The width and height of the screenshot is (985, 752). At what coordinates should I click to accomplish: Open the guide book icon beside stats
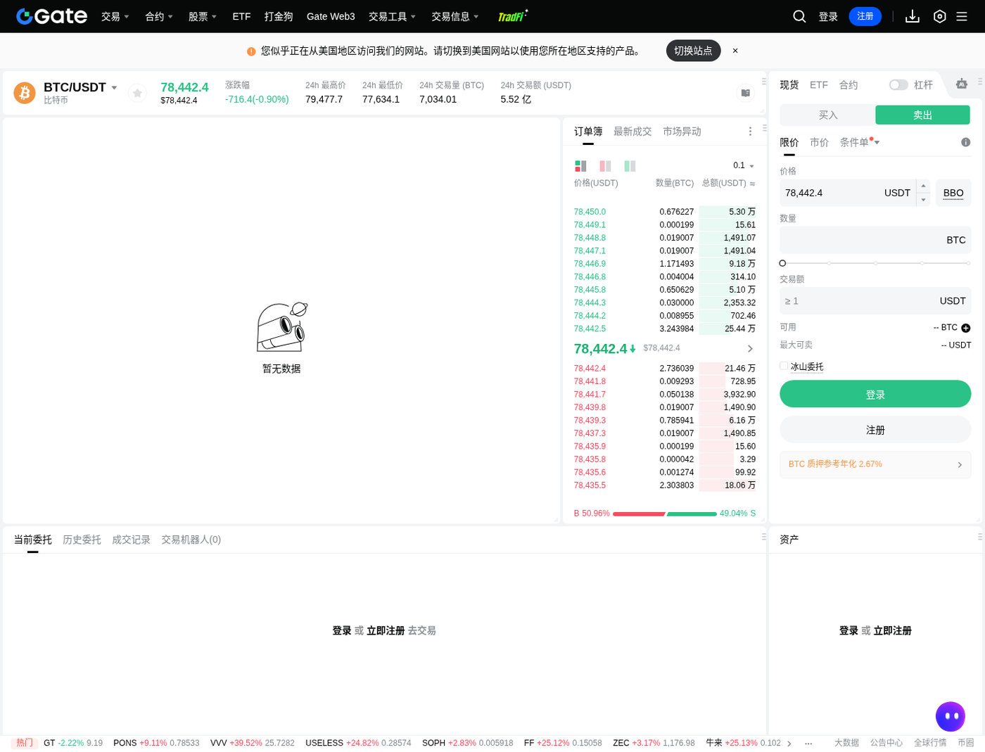[x=746, y=93]
